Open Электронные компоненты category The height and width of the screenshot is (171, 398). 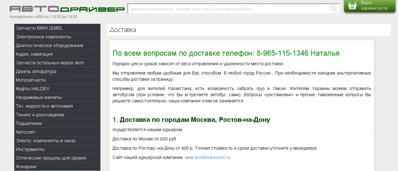coord(57,37)
